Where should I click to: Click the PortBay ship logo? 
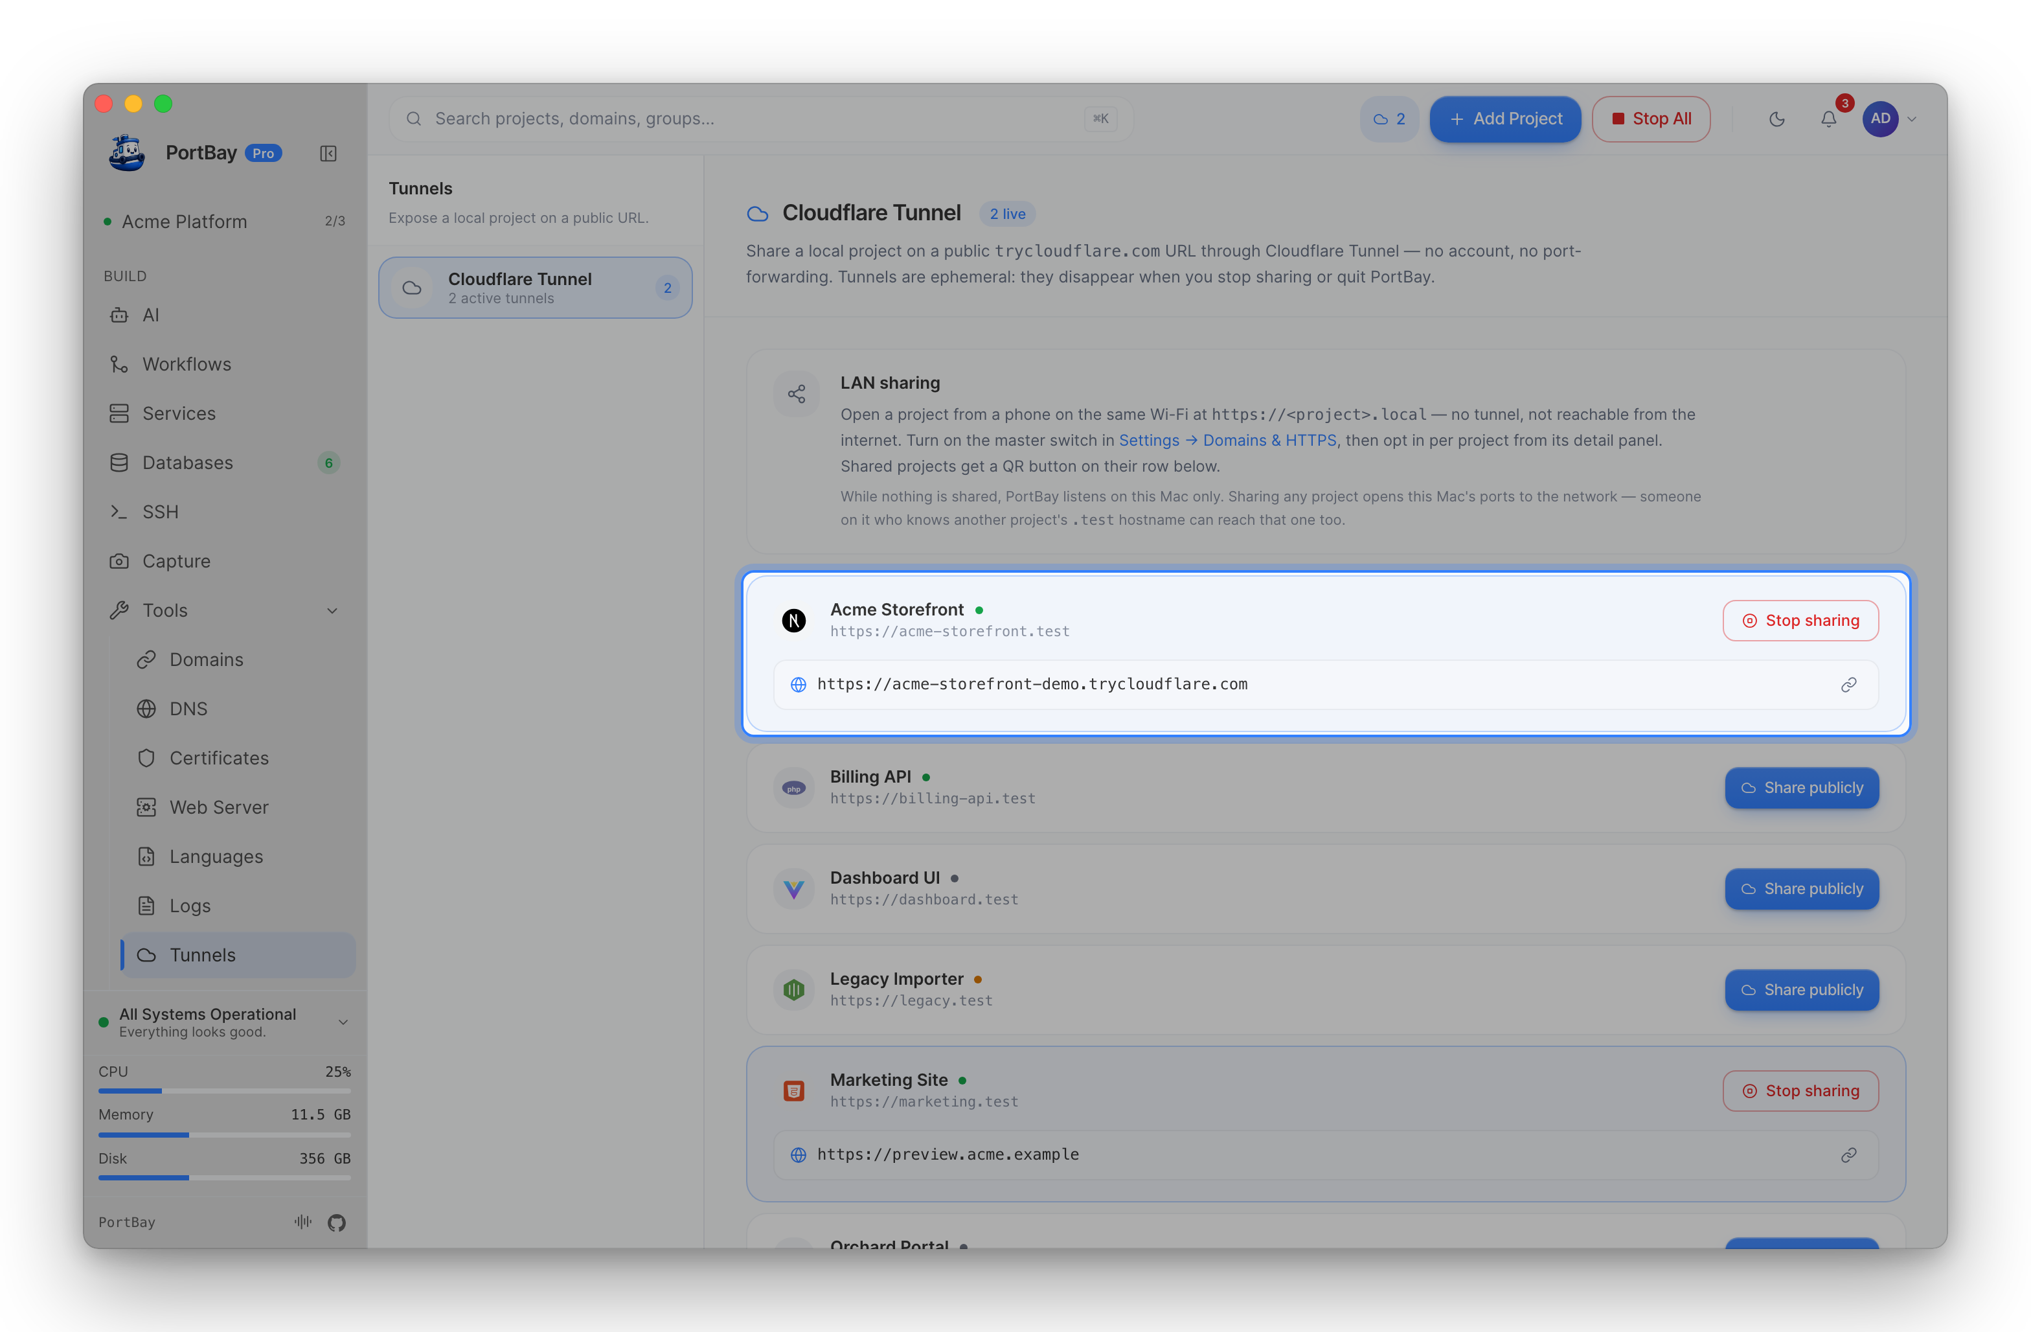point(127,153)
